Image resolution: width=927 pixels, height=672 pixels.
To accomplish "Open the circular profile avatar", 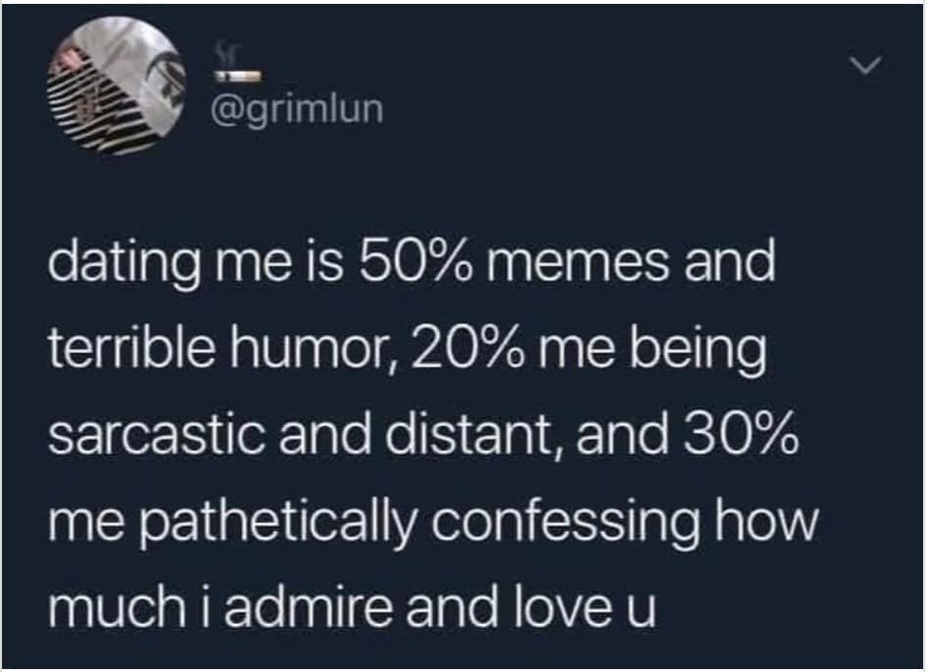I will coord(117,85).
